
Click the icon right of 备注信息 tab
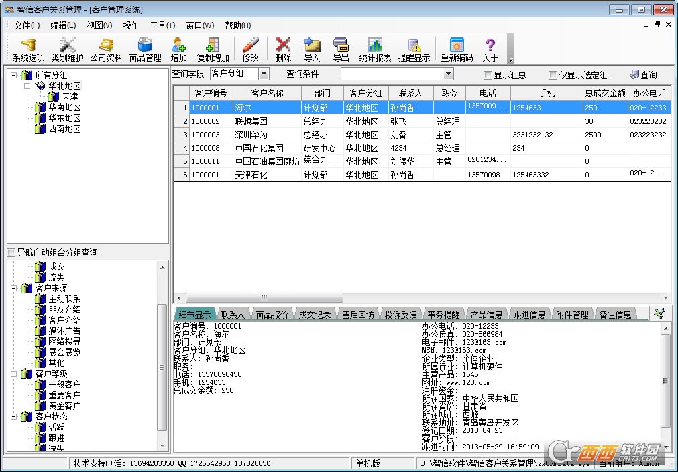659,313
